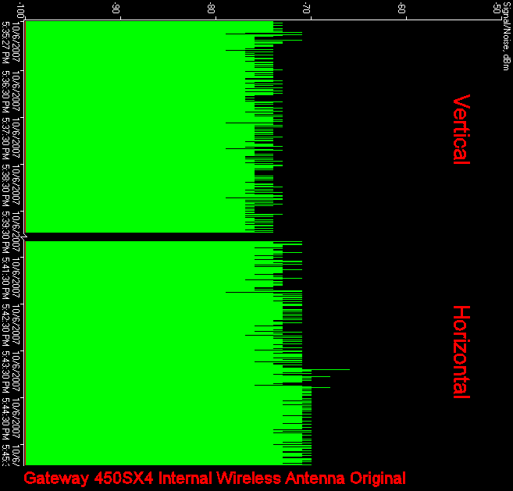The width and height of the screenshot is (513, 491).
Task: Click the "5:36:30 PM" timestamp
Action: coord(5,91)
